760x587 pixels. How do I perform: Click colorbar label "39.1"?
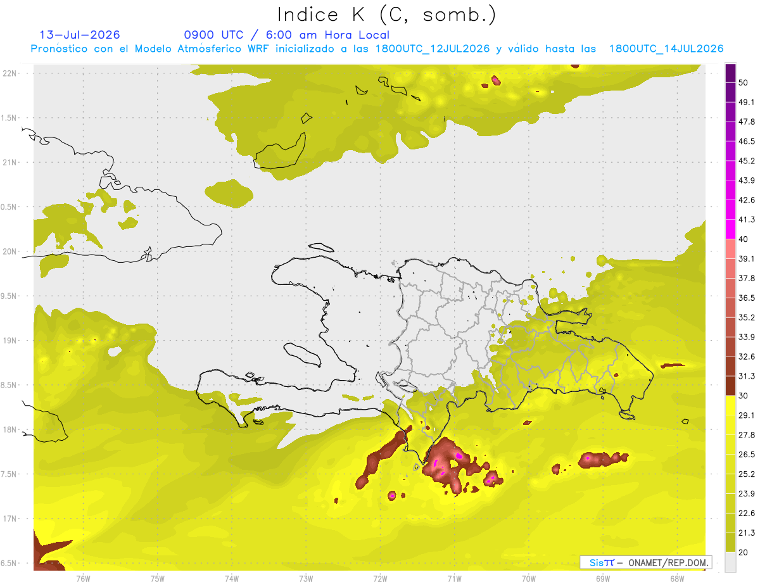(x=747, y=259)
